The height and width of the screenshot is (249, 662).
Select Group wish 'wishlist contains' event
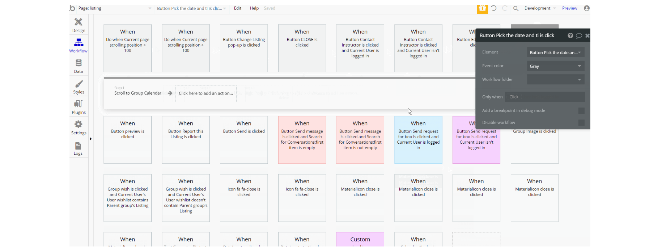tap(128, 198)
